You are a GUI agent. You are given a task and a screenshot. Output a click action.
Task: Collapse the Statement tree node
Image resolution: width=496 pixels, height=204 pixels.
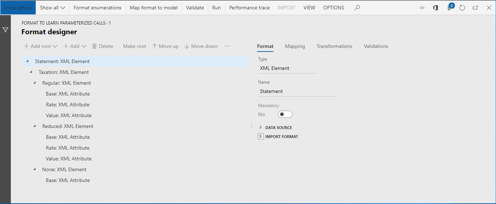[x=27, y=61]
